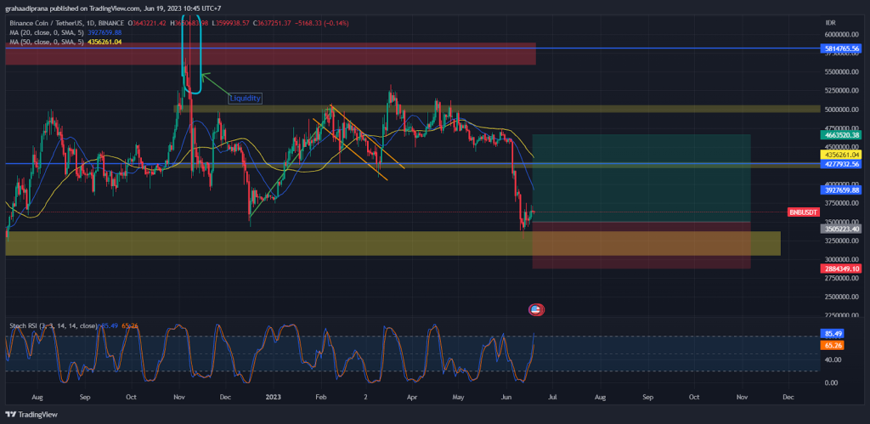Viewport: 870px width, 424px height.
Task: Select the 'Liquidity' text label
Action: (245, 99)
